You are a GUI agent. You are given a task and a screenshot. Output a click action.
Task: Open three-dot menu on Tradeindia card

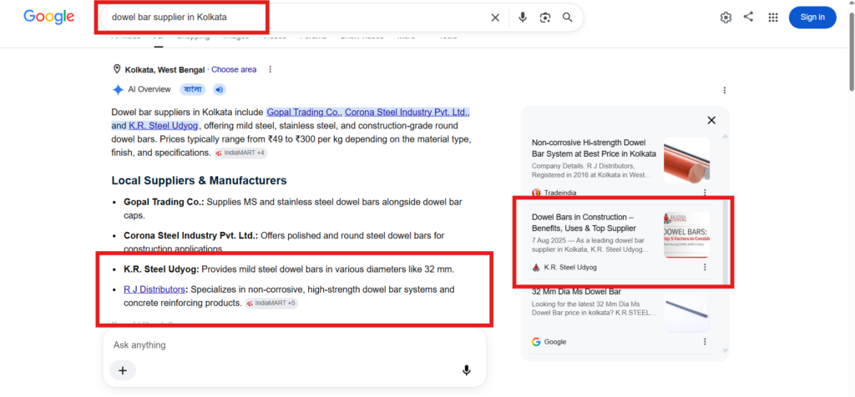point(705,192)
